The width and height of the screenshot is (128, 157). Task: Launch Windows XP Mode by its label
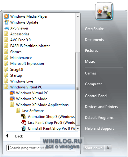(x=32, y=99)
